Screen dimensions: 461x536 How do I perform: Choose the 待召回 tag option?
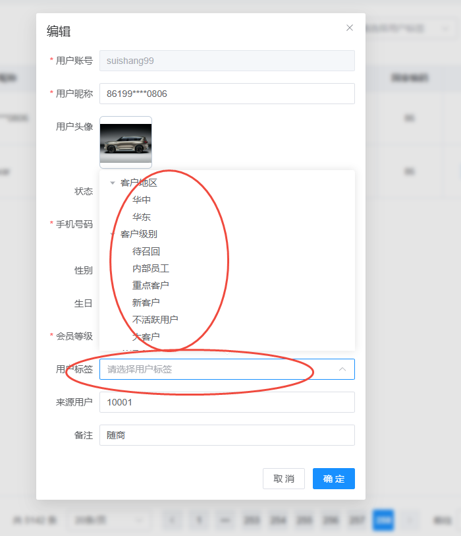[x=146, y=251]
